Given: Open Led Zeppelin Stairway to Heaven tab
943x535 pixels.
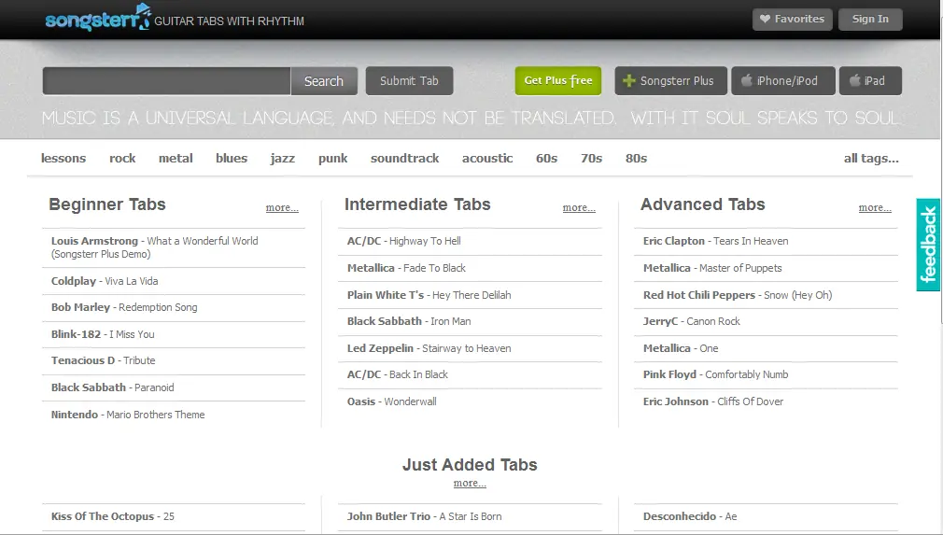Looking at the screenshot, I should click(x=429, y=348).
